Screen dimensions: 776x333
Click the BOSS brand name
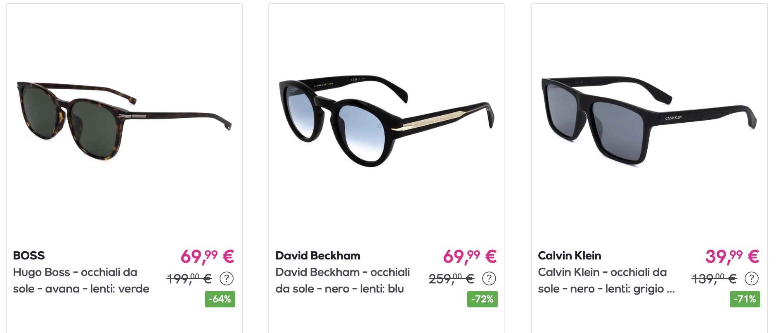tap(29, 255)
